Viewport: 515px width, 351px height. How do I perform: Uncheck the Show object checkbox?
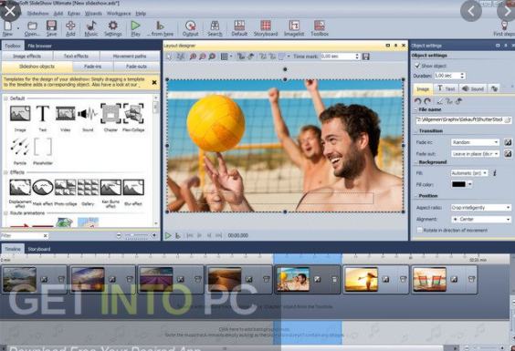417,66
